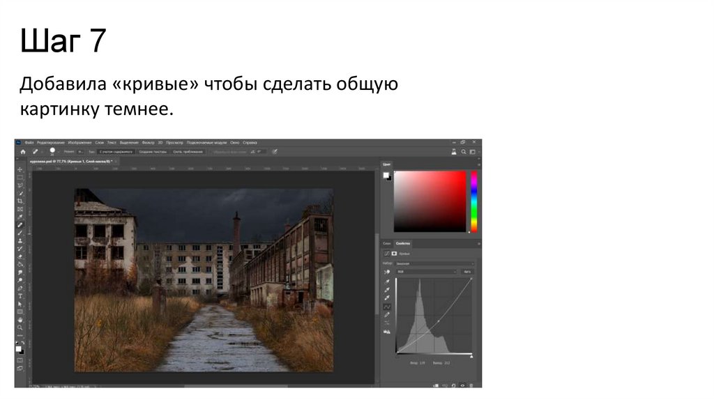This screenshot has width=714, height=400.
Task: Select the Path Selection tool
Action: (20, 305)
